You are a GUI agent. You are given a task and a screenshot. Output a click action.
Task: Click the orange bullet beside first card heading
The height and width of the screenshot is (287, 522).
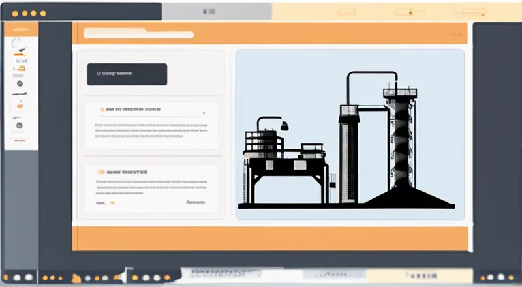[x=102, y=110]
